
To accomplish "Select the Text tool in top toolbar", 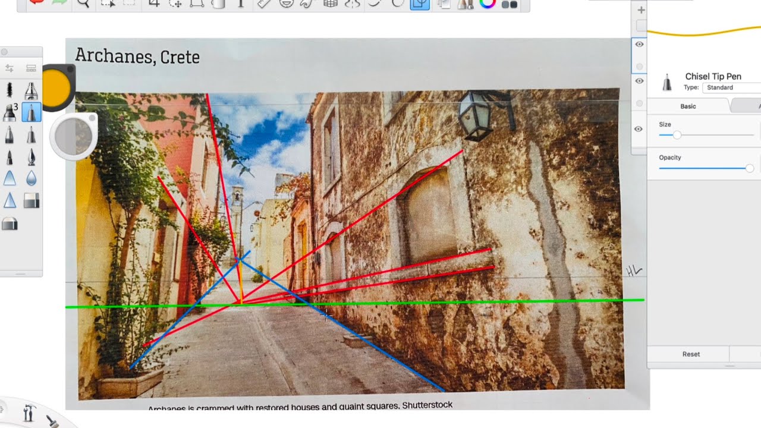I will pyautogui.click(x=241, y=3).
